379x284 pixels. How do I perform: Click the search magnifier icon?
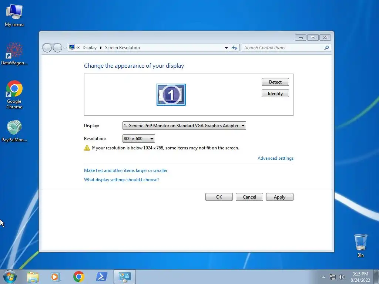click(x=326, y=48)
